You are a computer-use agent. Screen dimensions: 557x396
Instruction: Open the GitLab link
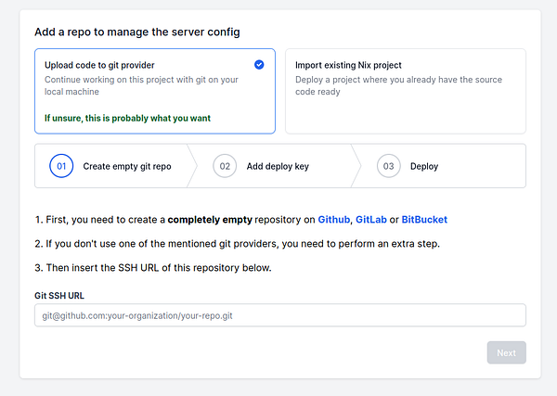tap(371, 220)
